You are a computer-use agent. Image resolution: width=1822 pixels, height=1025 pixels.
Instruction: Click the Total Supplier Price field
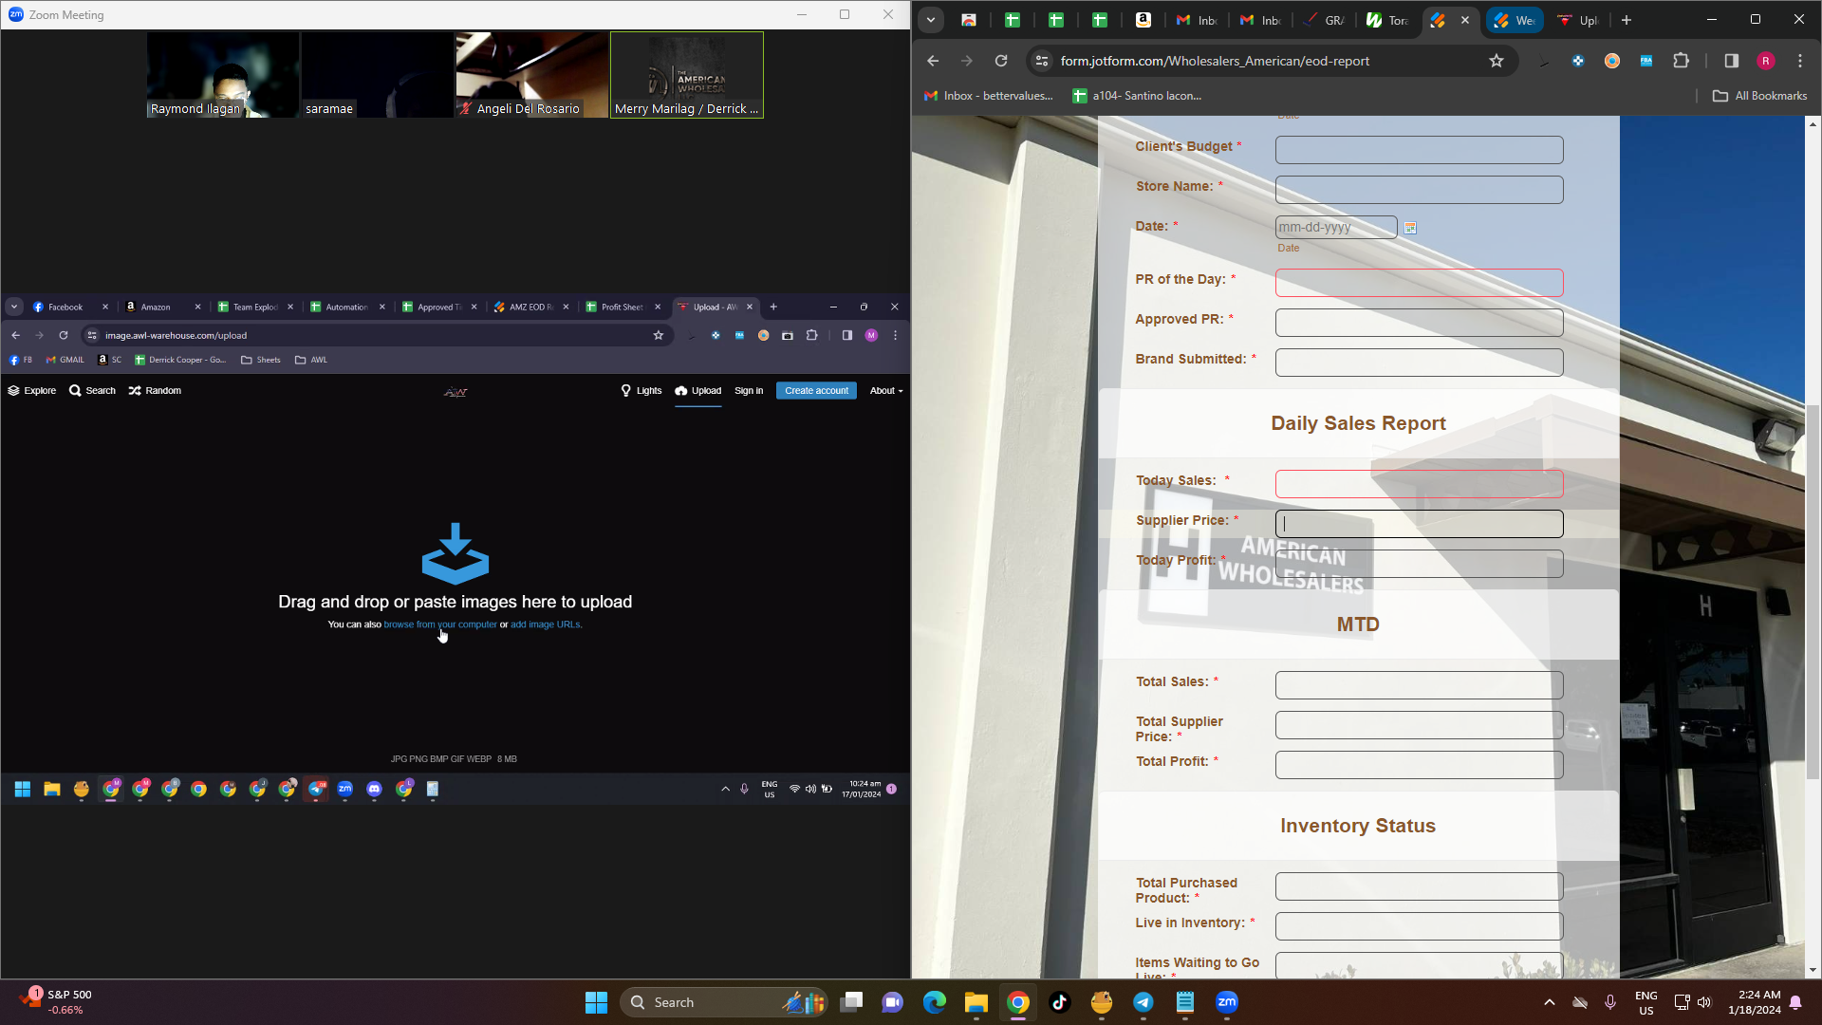coord(1420,725)
